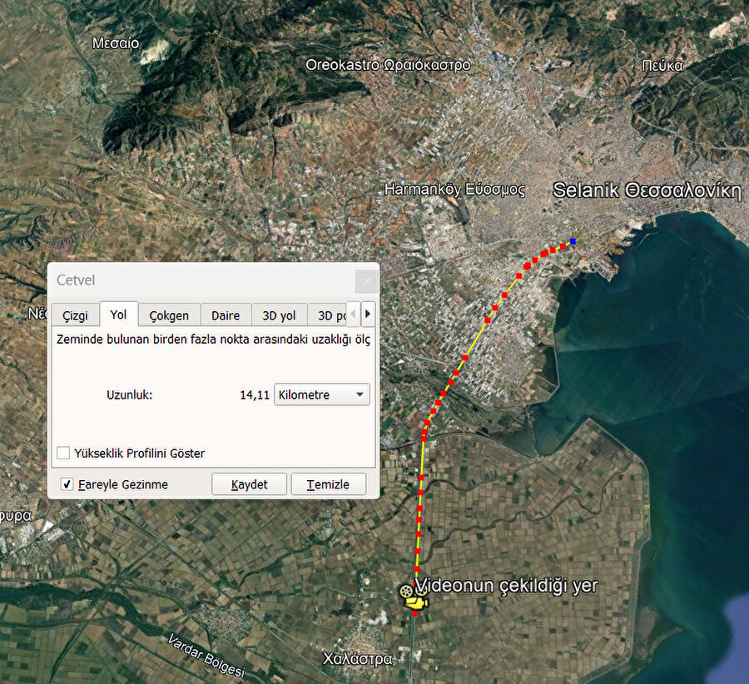This screenshot has height=684, width=749.
Task: Click the blue endpoint marker of the path
Action: 573,242
